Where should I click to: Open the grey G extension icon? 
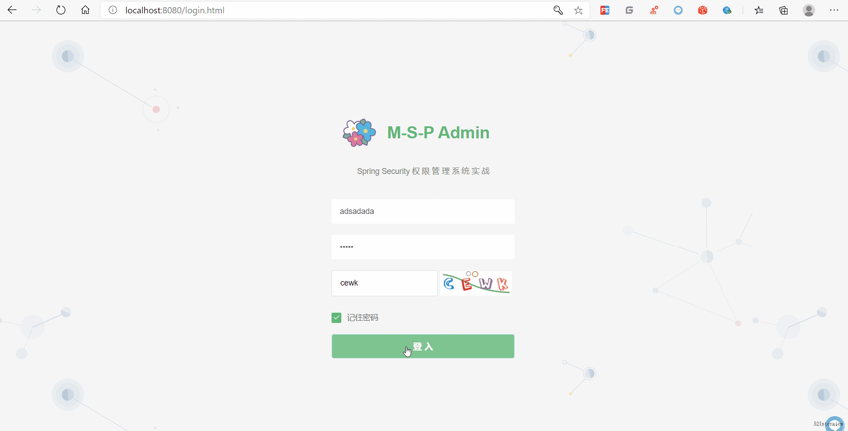[629, 10]
